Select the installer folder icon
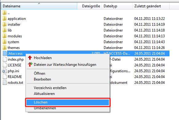179x120 pixels. pos(4,24)
